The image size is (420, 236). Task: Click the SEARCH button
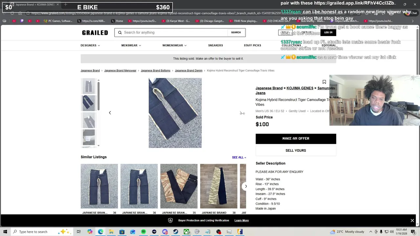(x=236, y=32)
